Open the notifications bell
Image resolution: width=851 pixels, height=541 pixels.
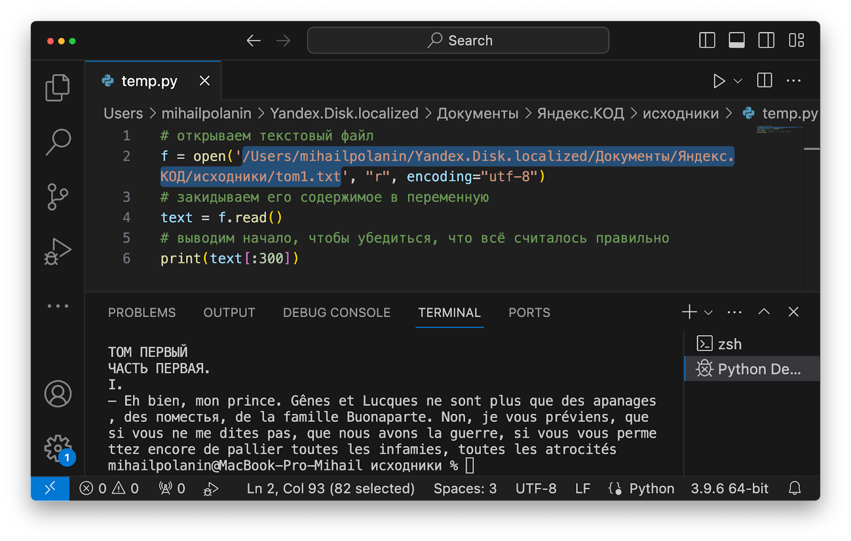[795, 488]
